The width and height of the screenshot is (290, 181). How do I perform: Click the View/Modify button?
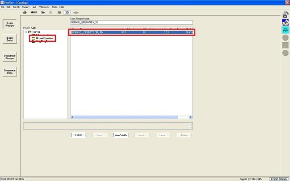click(x=121, y=135)
